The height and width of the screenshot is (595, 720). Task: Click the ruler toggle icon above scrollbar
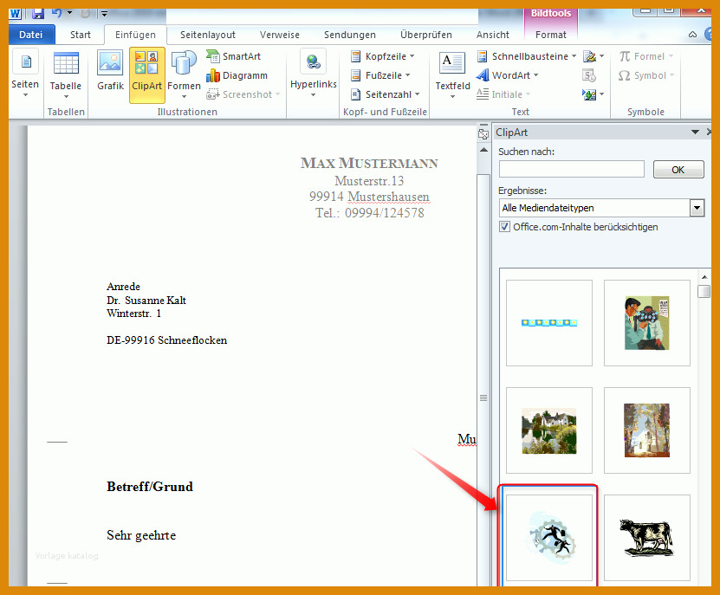click(x=483, y=133)
